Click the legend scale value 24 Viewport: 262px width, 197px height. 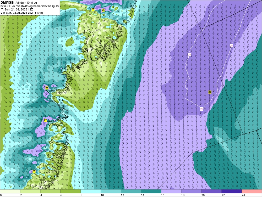pyautogui.click(x=243, y=195)
